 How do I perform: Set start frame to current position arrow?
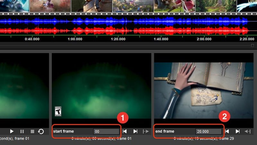(146, 131)
